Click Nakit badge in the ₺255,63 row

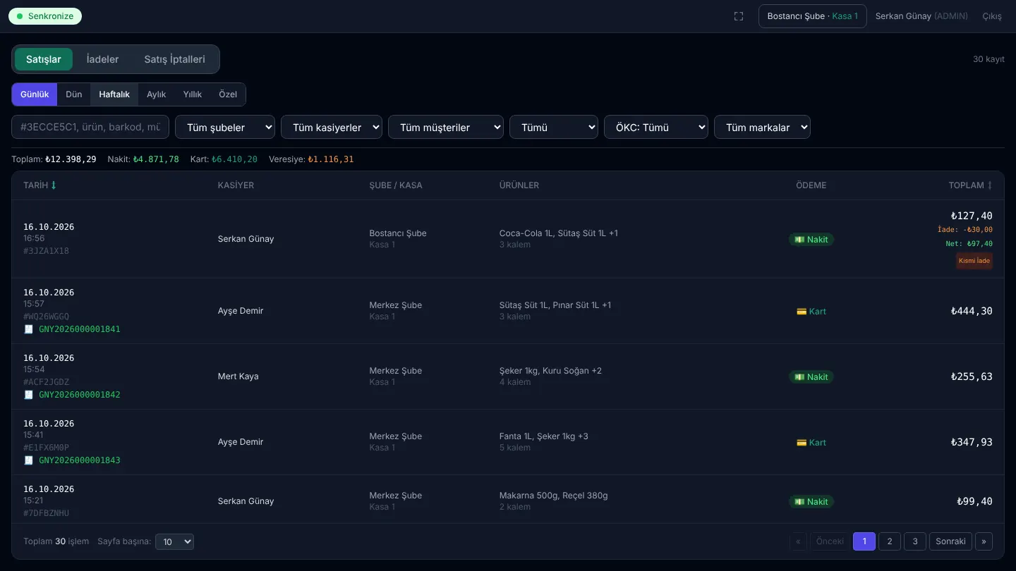811,377
